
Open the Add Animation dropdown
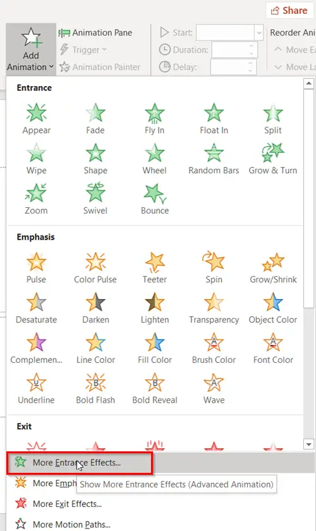(31, 49)
